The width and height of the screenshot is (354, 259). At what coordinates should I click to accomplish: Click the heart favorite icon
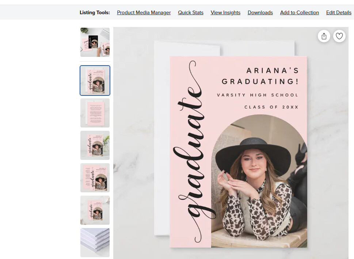[339, 36]
